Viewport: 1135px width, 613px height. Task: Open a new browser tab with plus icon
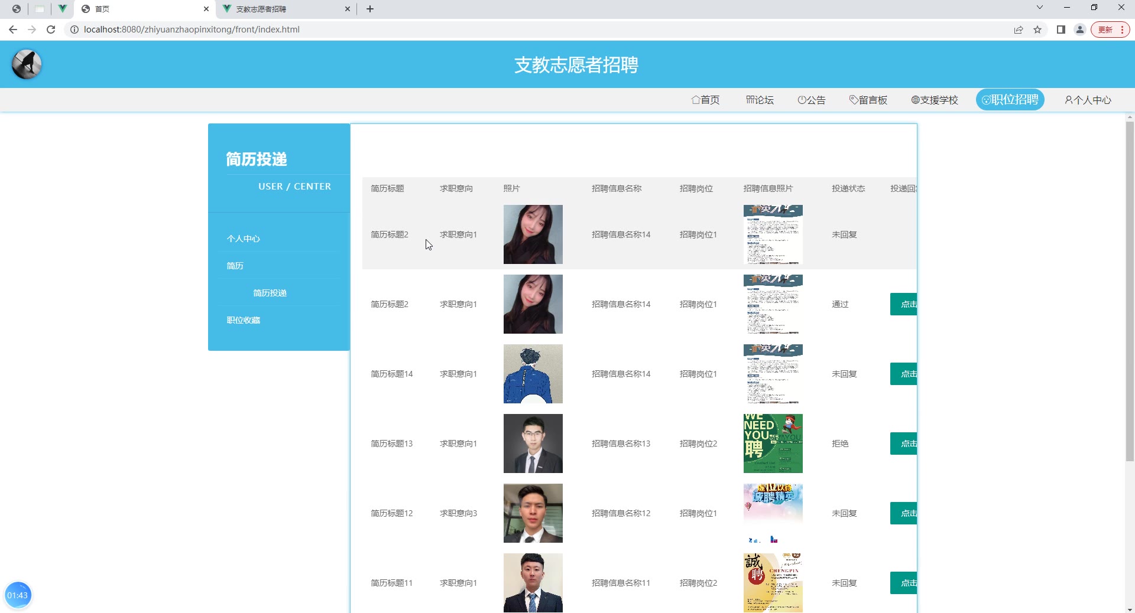(370, 9)
